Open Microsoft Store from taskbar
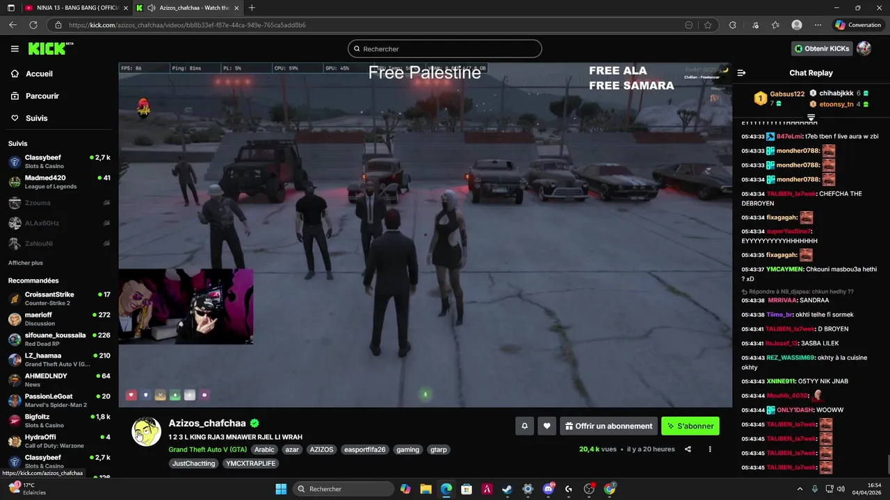This screenshot has width=890, height=500. (467, 489)
